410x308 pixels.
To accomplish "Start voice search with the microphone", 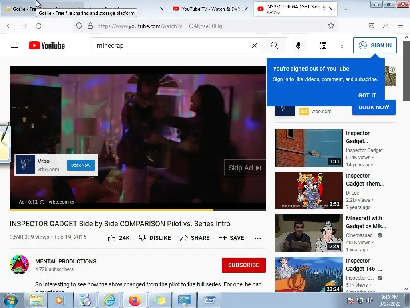I will [x=299, y=45].
